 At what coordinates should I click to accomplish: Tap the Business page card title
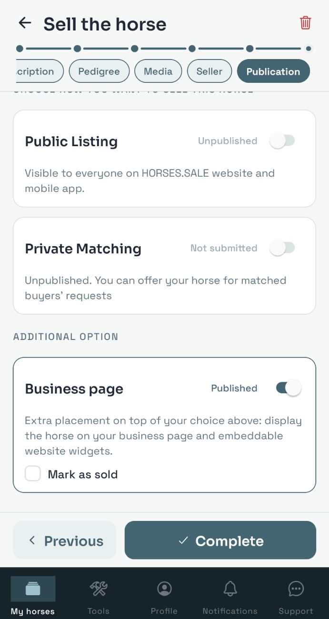click(74, 389)
